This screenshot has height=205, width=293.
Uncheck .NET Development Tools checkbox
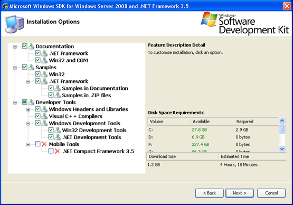(51, 137)
